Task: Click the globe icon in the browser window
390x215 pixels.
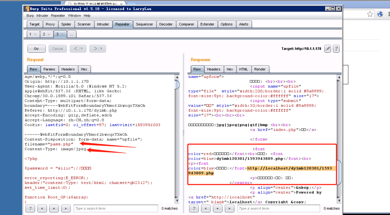Action: 380,14
